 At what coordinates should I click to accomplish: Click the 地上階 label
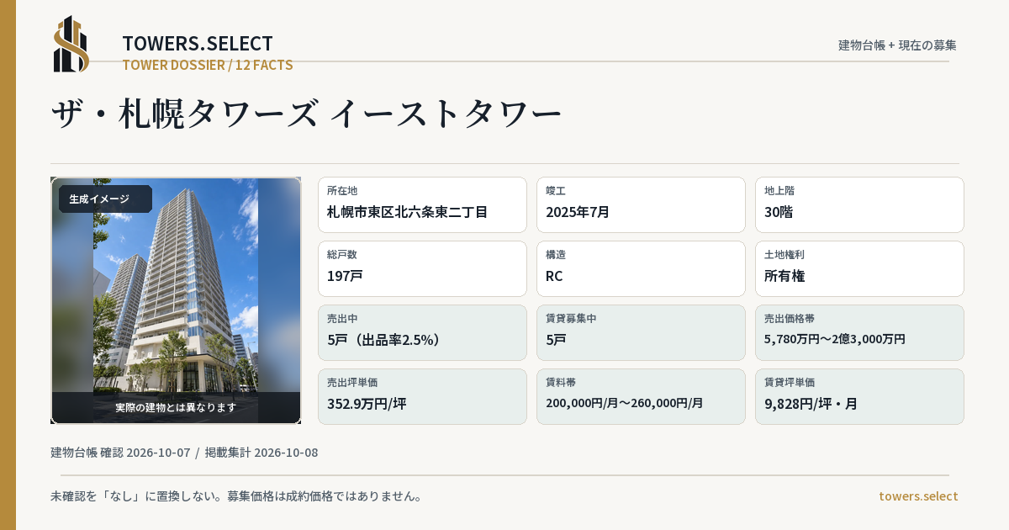tap(778, 191)
